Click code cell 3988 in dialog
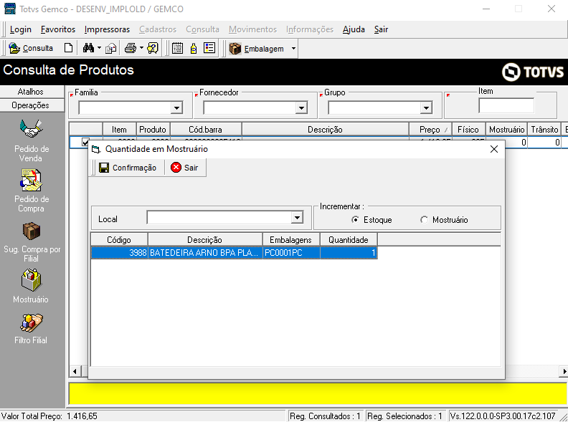568x422 pixels. tap(119, 253)
